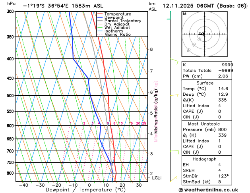Click the 300 pressure level label
The image size is (250, 193).
[11, 12]
